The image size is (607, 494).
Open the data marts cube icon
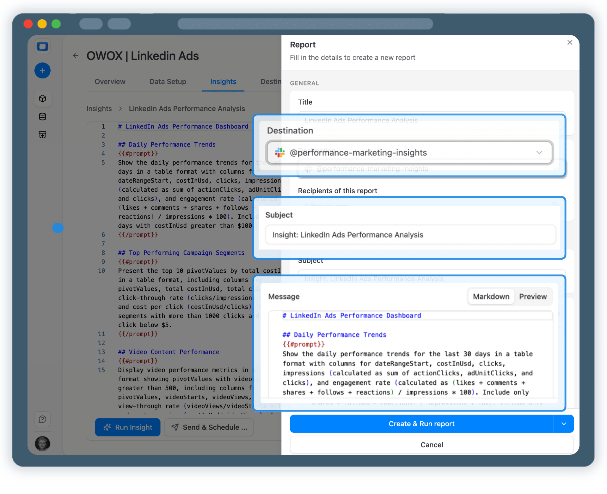coord(42,98)
